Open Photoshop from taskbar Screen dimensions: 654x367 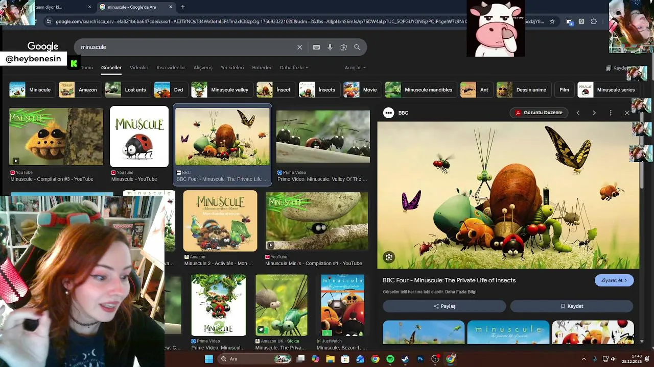pos(420,359)
